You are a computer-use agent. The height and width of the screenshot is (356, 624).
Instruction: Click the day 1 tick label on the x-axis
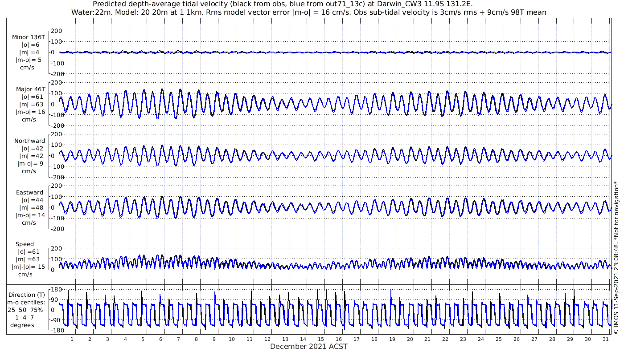[72, 339]
